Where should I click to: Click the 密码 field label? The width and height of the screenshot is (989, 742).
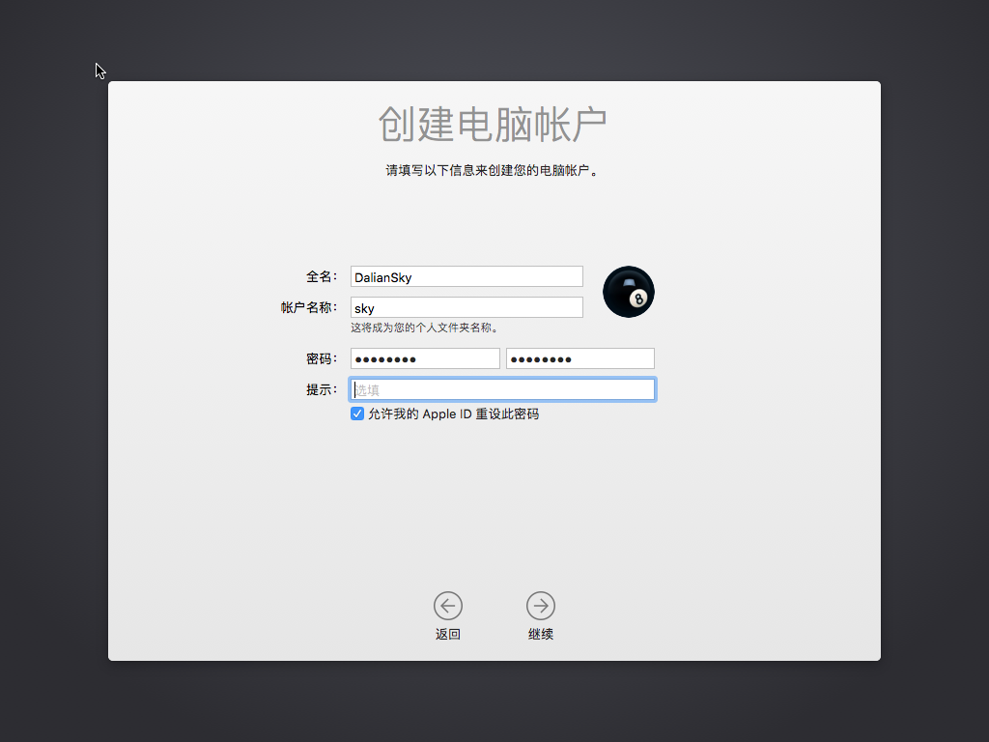point(321,358)
